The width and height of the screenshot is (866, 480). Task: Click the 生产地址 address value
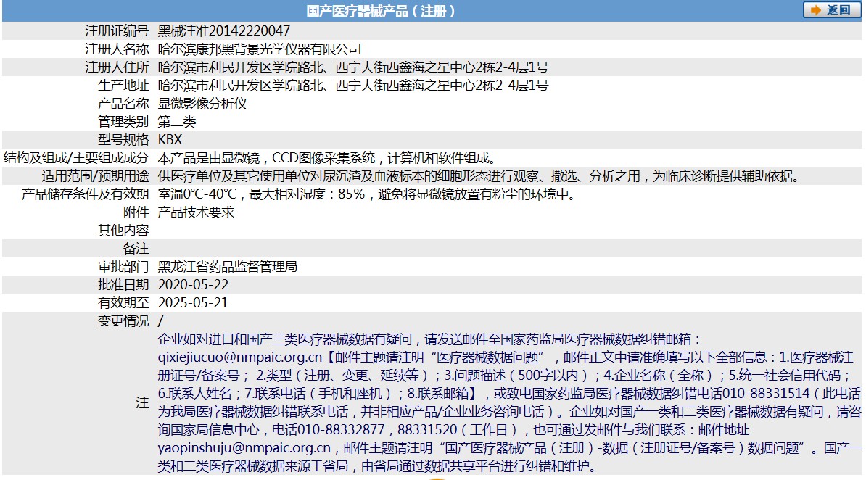coord(353,86)
